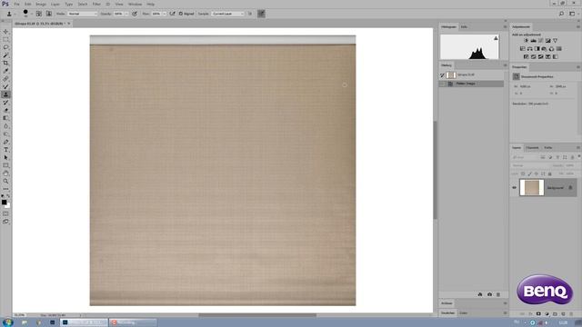This screenshot has height=327, width=582.
Task: Open the History panel menu
Action: 505,65
